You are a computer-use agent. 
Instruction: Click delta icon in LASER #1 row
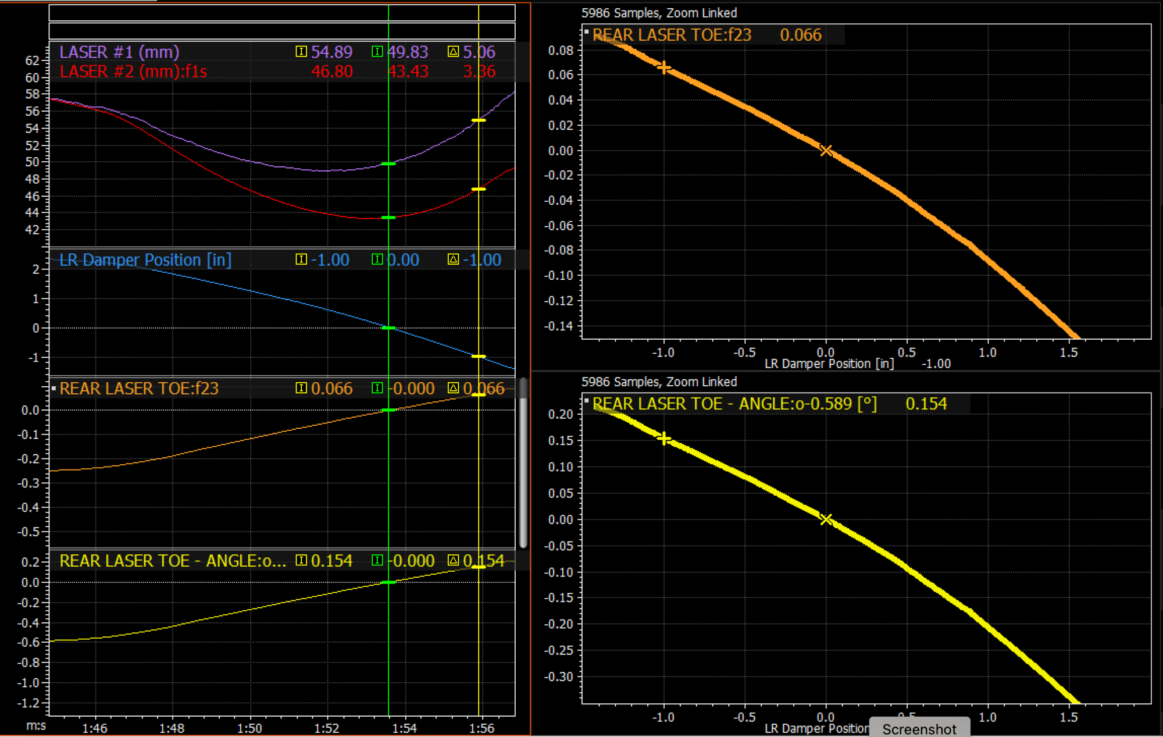point(454,52)
